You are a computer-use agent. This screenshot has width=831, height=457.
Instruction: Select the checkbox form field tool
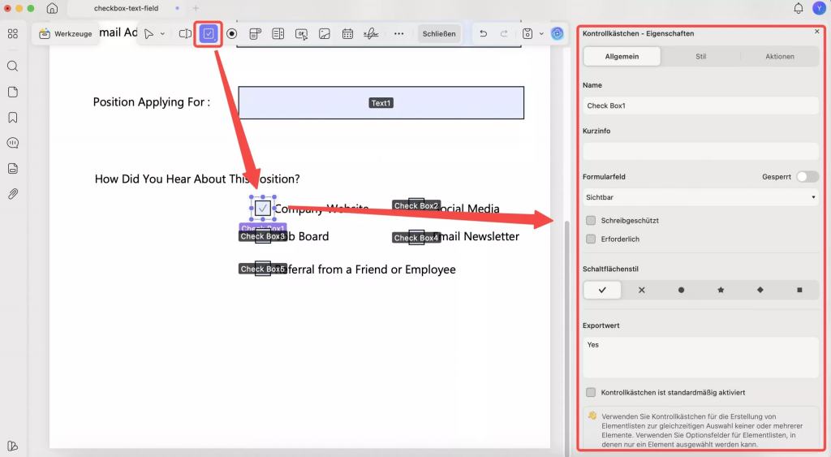[209, 33]
